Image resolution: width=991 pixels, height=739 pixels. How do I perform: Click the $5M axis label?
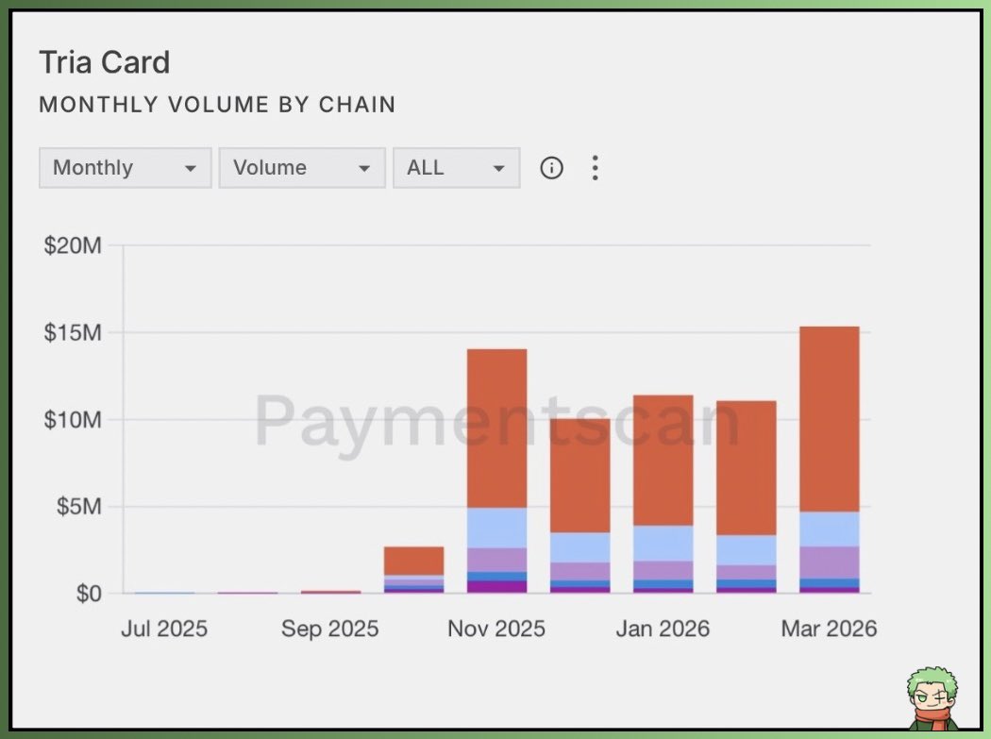coord(78,507)
